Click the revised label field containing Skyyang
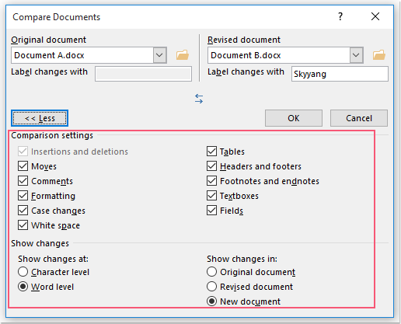Image resolution: width=401 pixels, height=324 pixels. [340, 74]
